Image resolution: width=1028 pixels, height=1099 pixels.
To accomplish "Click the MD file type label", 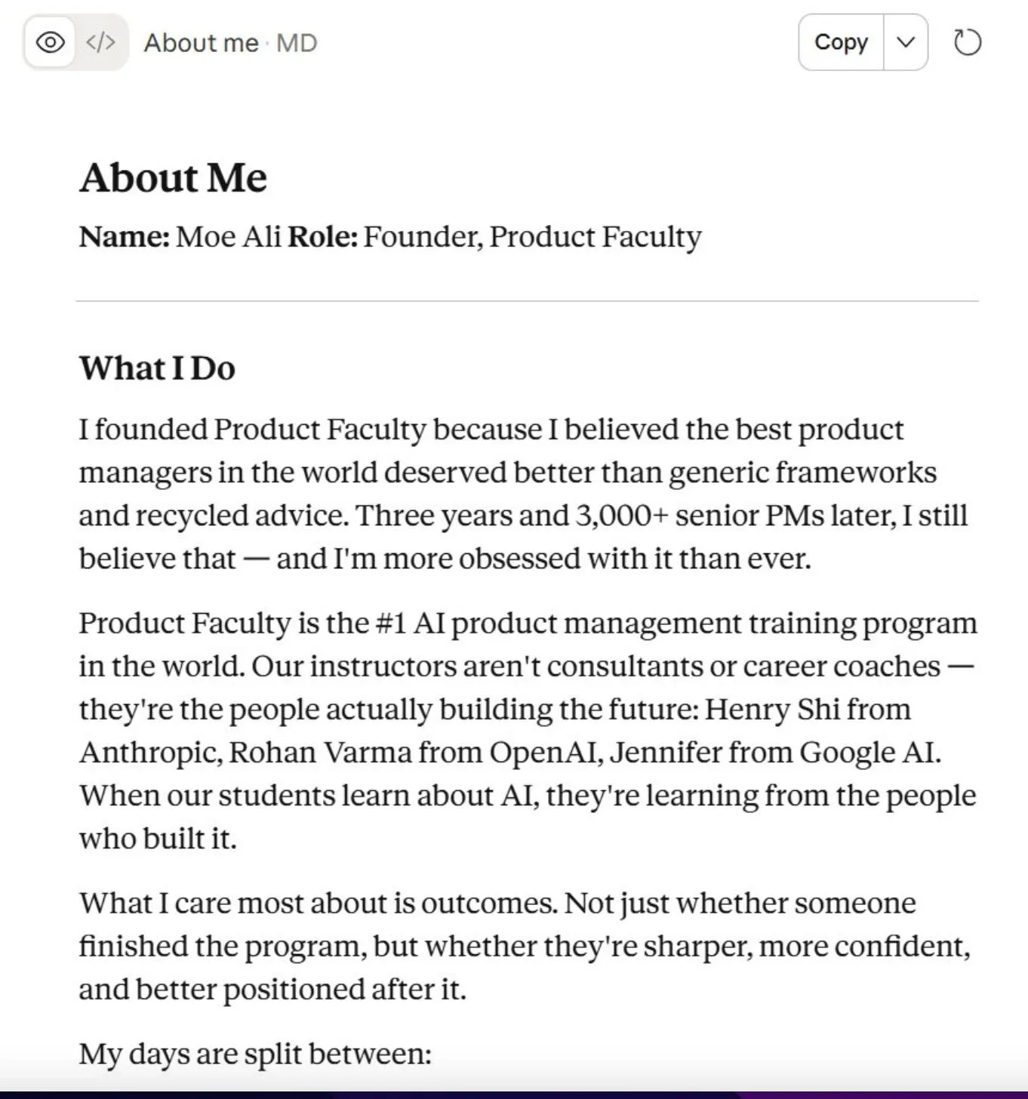I will [x=297, y=43].
